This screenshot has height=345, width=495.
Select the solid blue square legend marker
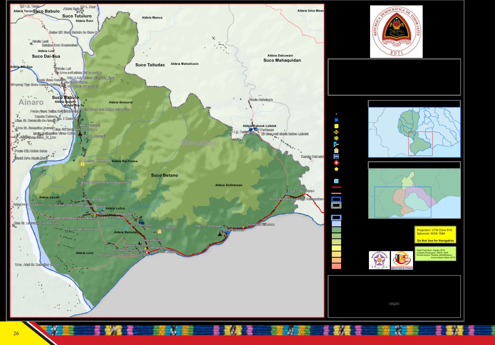tap(336, 120)
